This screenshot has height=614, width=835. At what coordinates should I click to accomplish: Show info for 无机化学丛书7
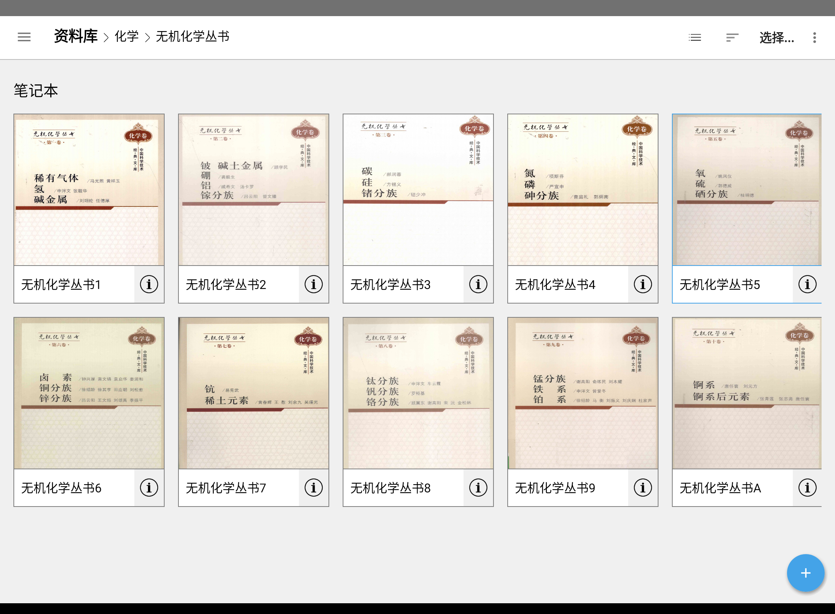[314, 488]
